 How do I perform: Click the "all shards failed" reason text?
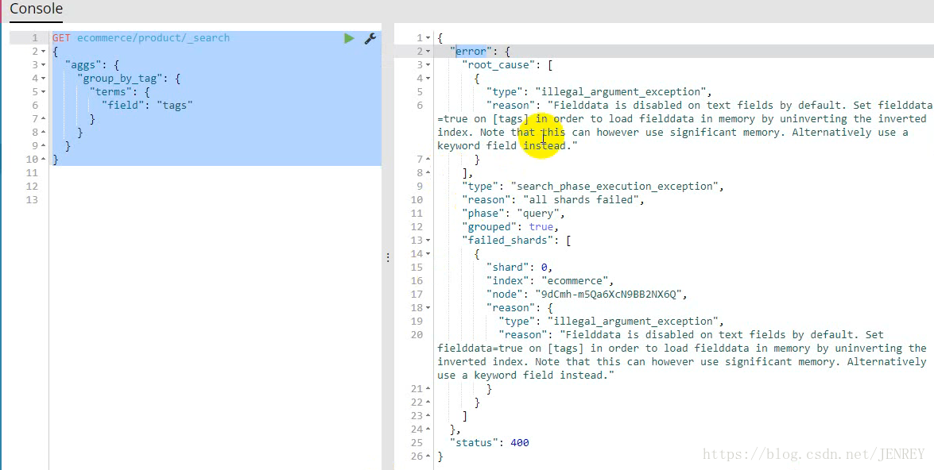tap(581, 200)
